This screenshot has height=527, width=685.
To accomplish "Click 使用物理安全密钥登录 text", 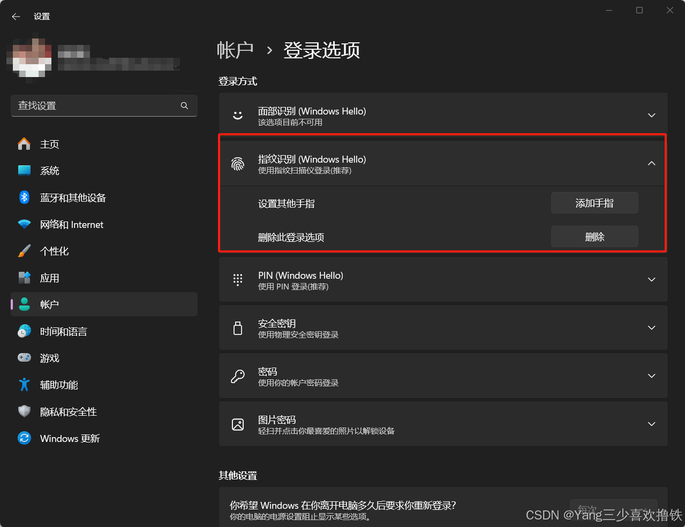I will click(x=298, y=335).
